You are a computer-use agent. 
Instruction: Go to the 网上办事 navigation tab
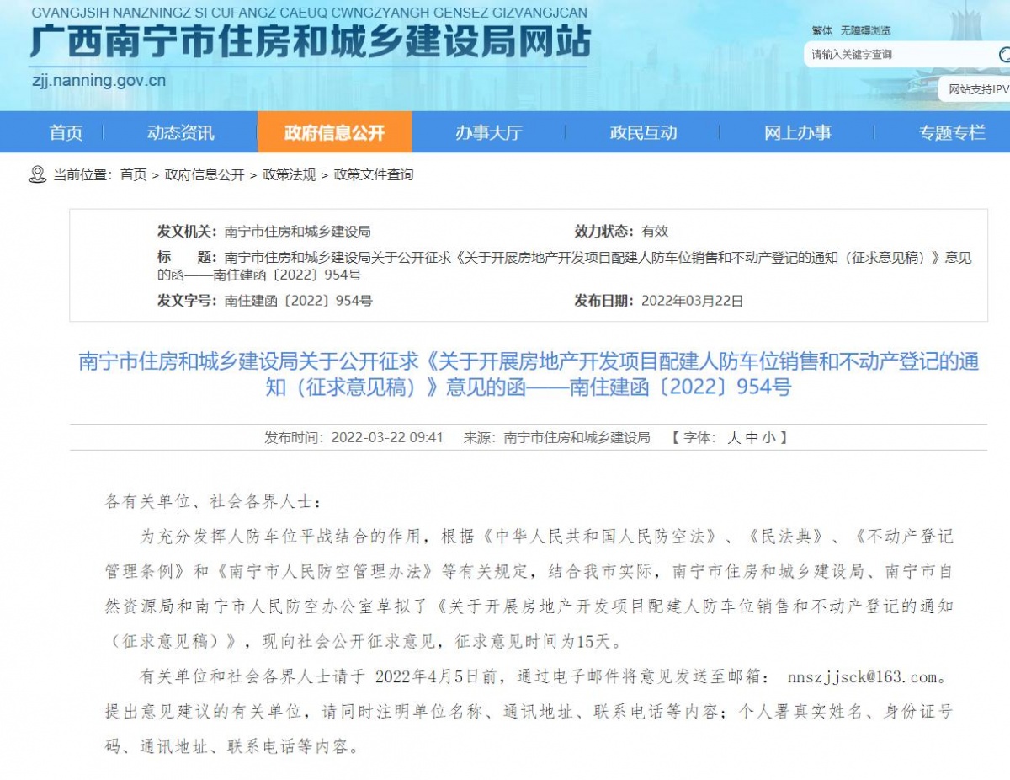797,132
